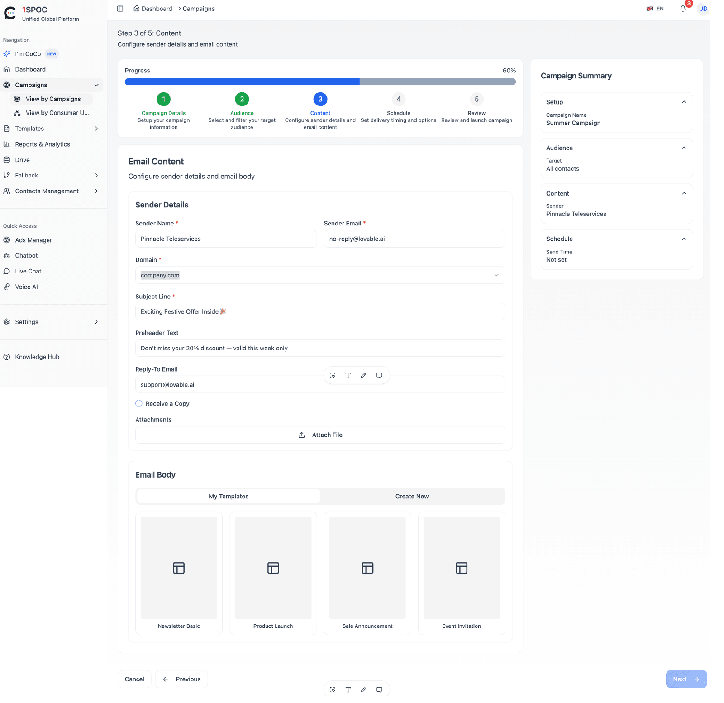Click the 1SPOC logo icon
724x703 pixels.
10,13
